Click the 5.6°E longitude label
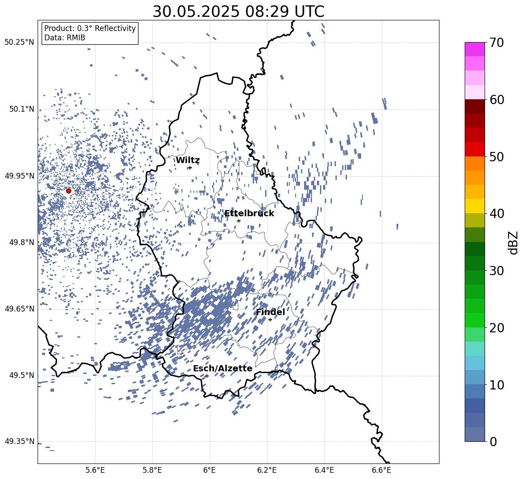This screenshot has width=524, height=479. coord(95,470)
